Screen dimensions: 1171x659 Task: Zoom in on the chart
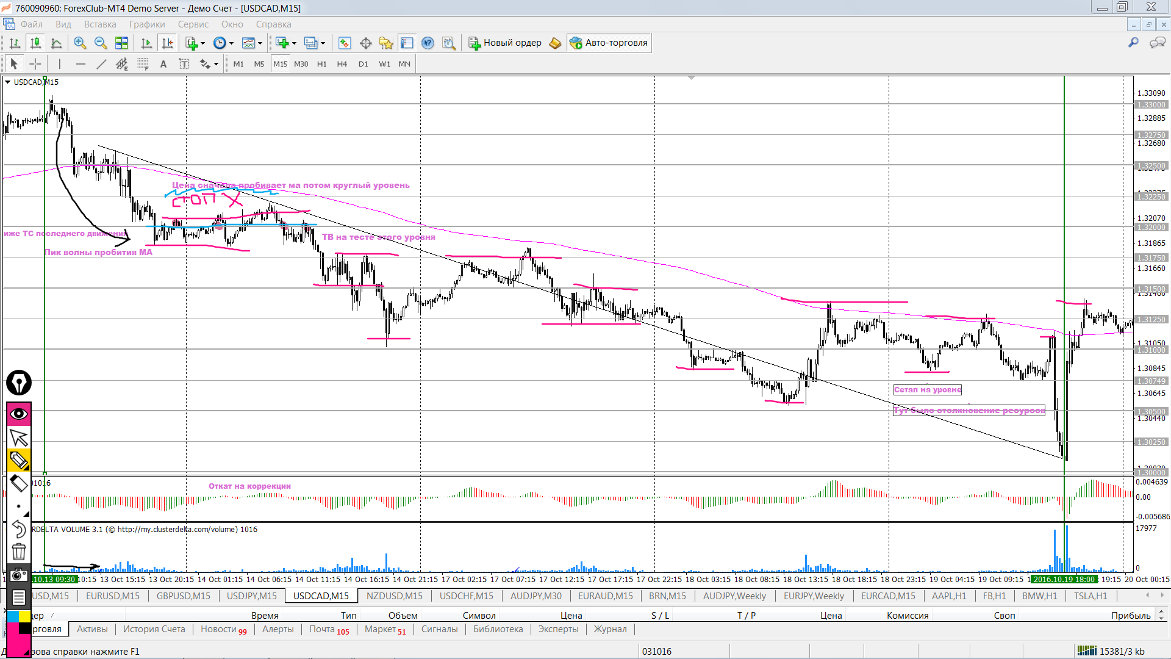[80, 43]
